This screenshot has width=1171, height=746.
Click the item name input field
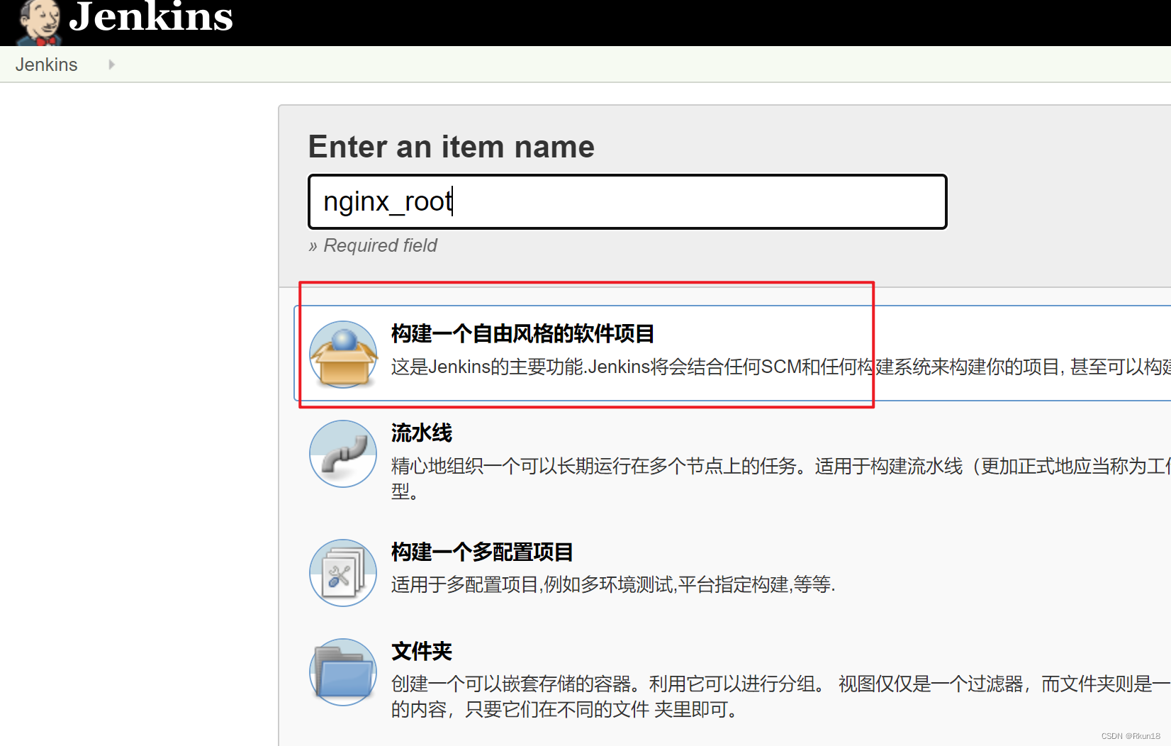click(x=627, y=202)
